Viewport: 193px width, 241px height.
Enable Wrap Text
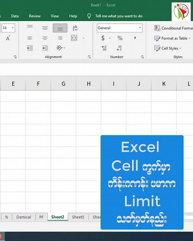[x=75, y=28]
